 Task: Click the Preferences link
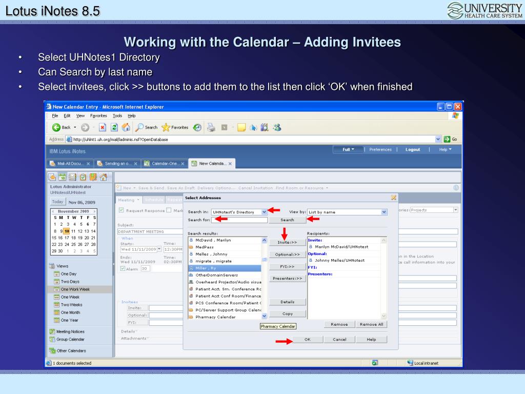click(x=380, y=149)
